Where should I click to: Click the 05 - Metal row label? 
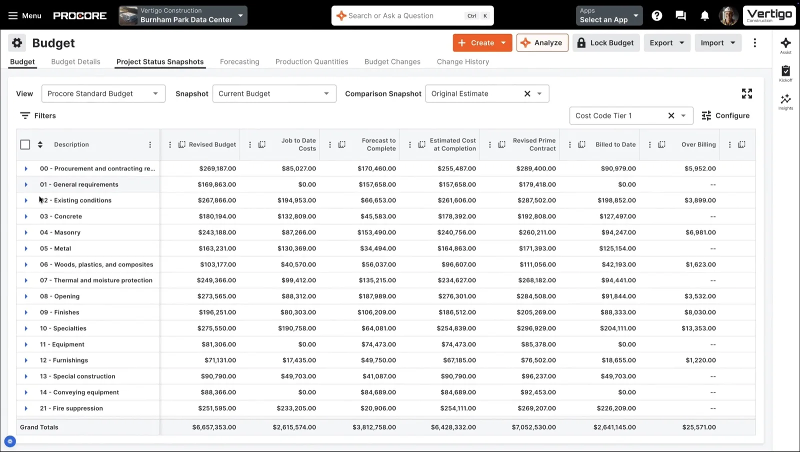(55, 248)
